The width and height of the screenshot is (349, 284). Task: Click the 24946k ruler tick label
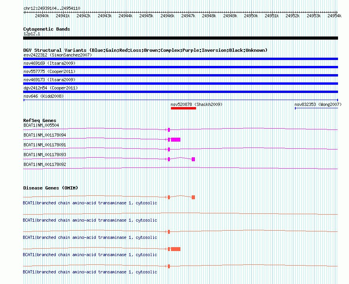click(x=167, y=16)
